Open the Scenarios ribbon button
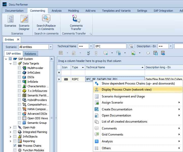 tap(10, 21)
